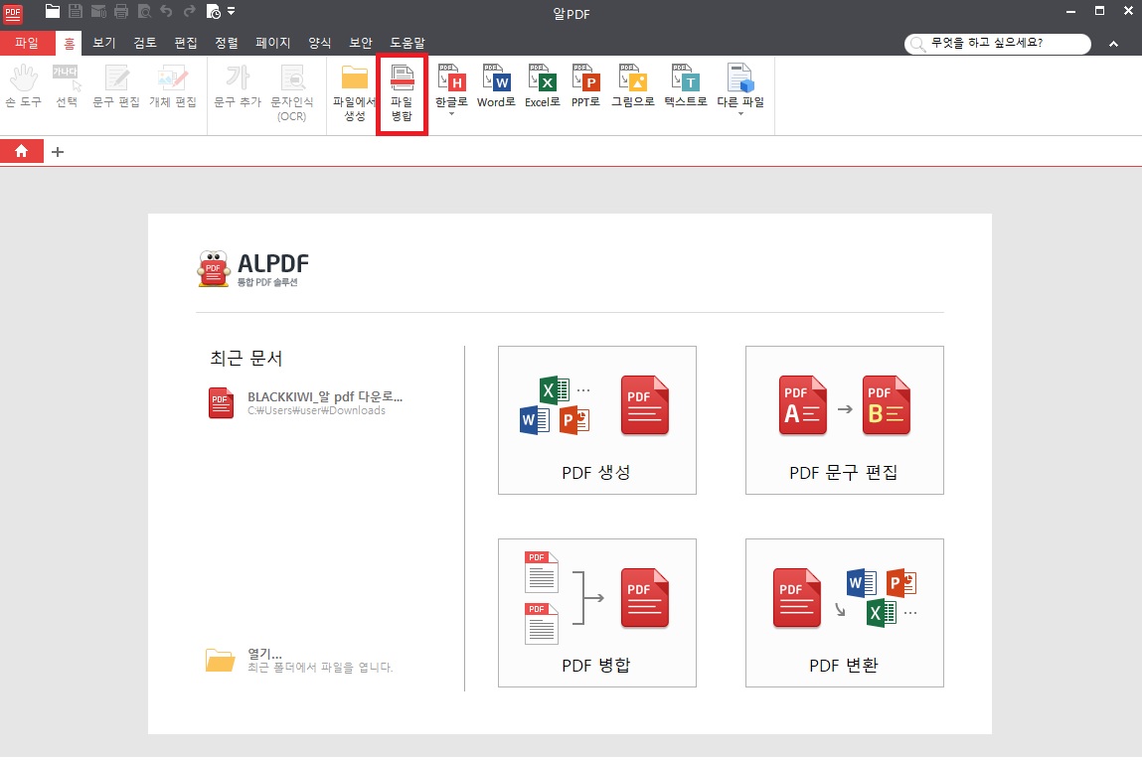Open print preview magnifier icon
The image size is (1142, 760).
(x=144, y=11)
